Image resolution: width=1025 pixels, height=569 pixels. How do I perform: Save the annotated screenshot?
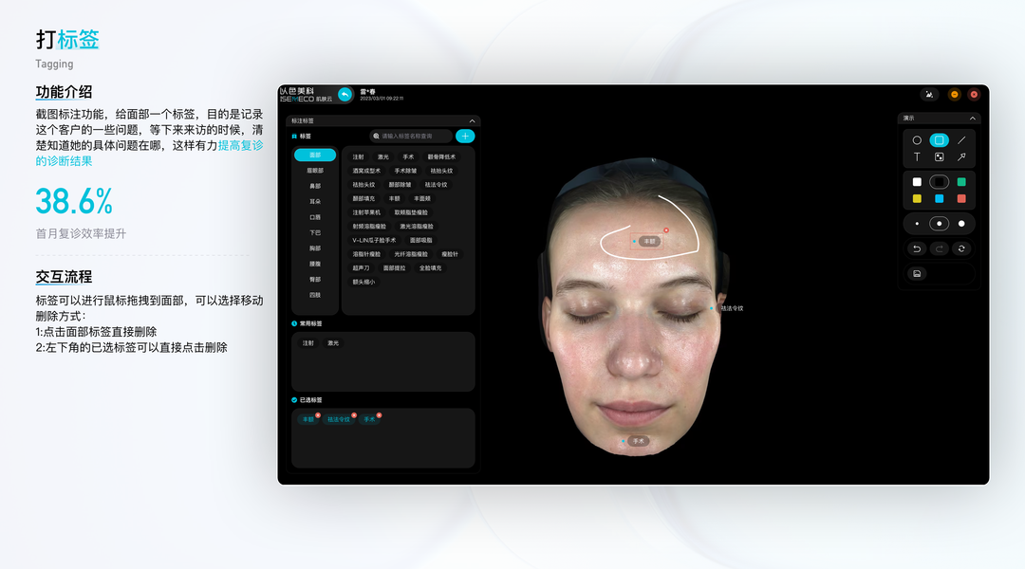click(917, 274)
